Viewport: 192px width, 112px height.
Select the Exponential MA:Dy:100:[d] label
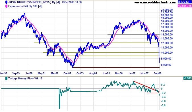(25, 6)
